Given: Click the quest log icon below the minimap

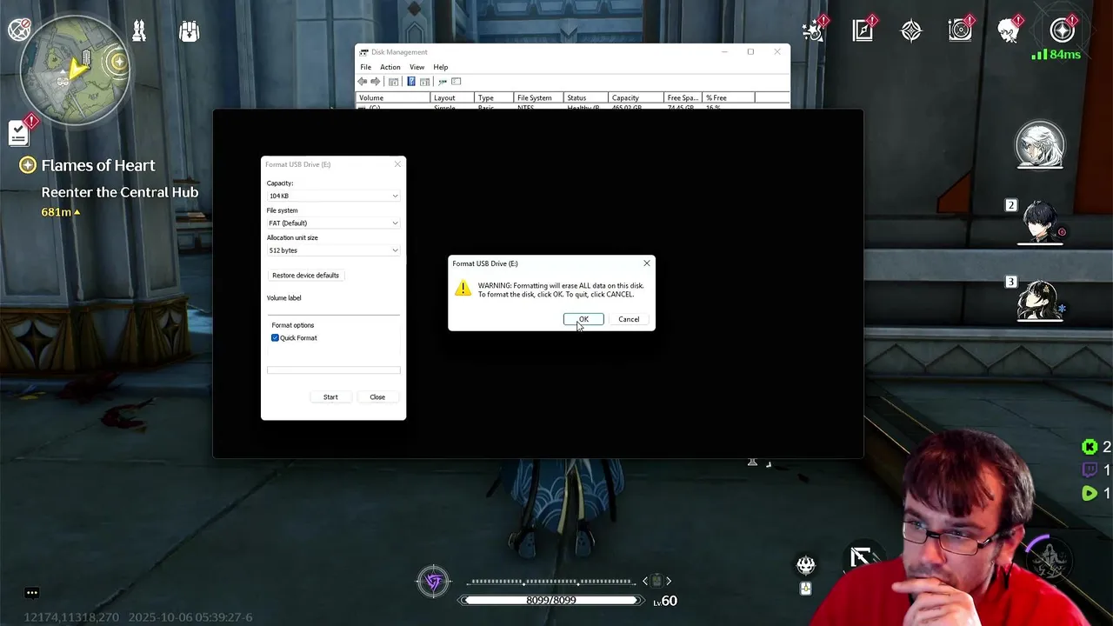Looking at the screenshot, I should tap(19, 132).
